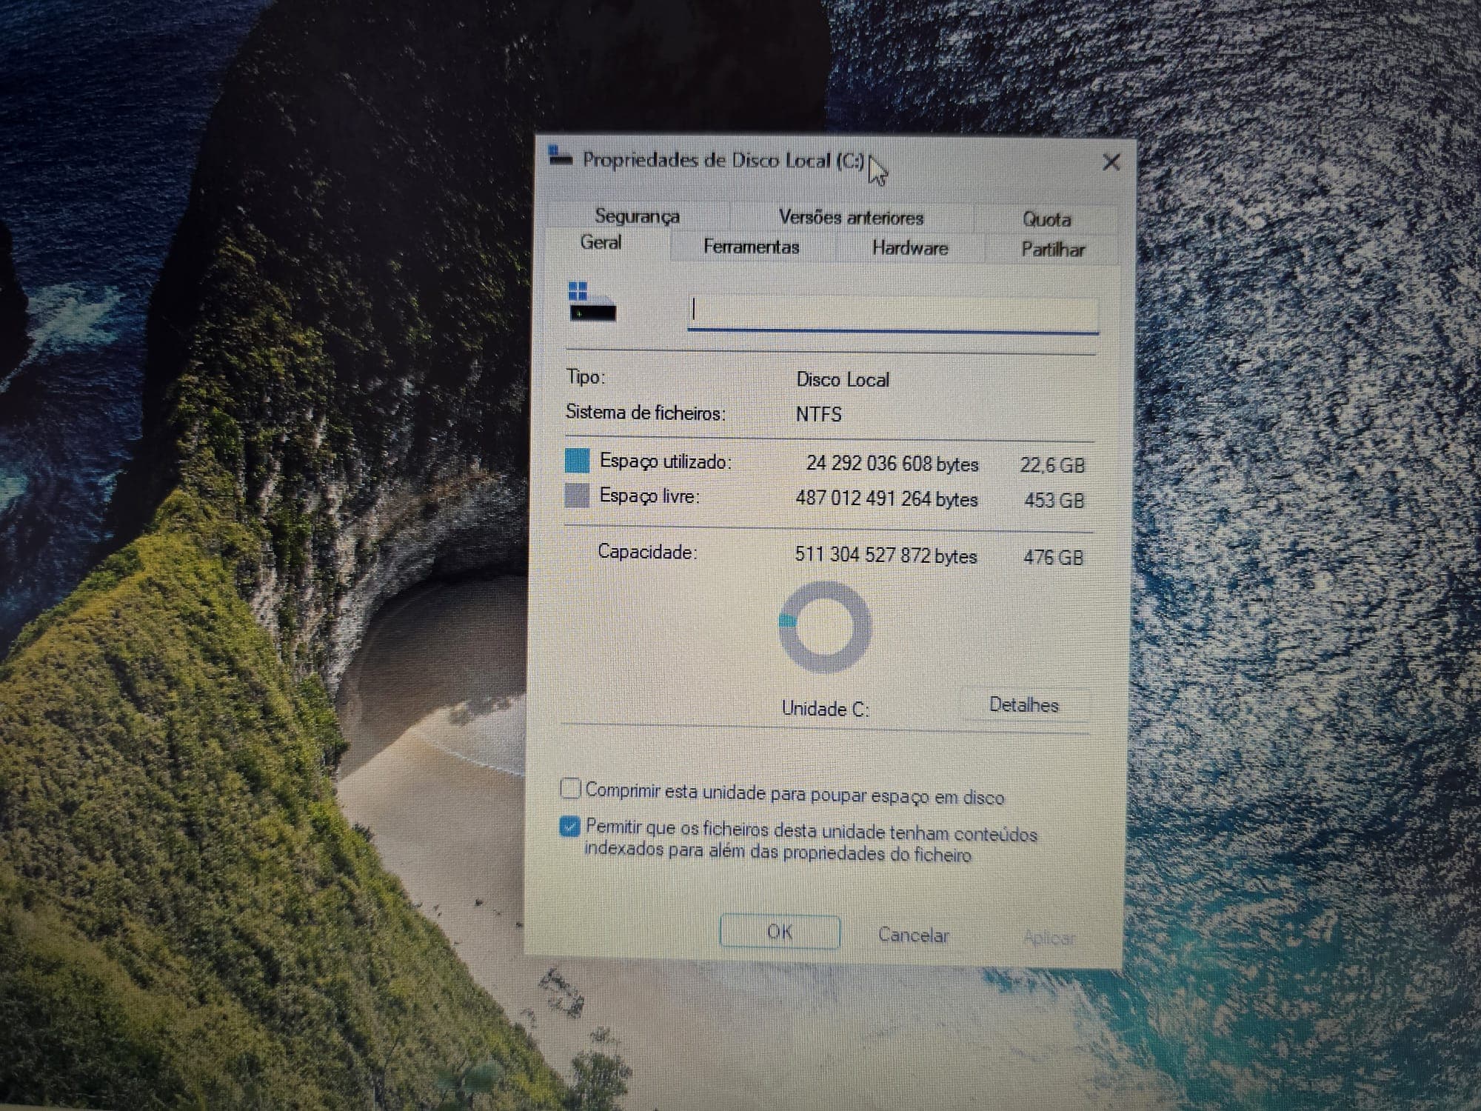Click the 'Unidade C:' label
This screenshot has width=1481, height=1111.
click(x=826, y=709)
